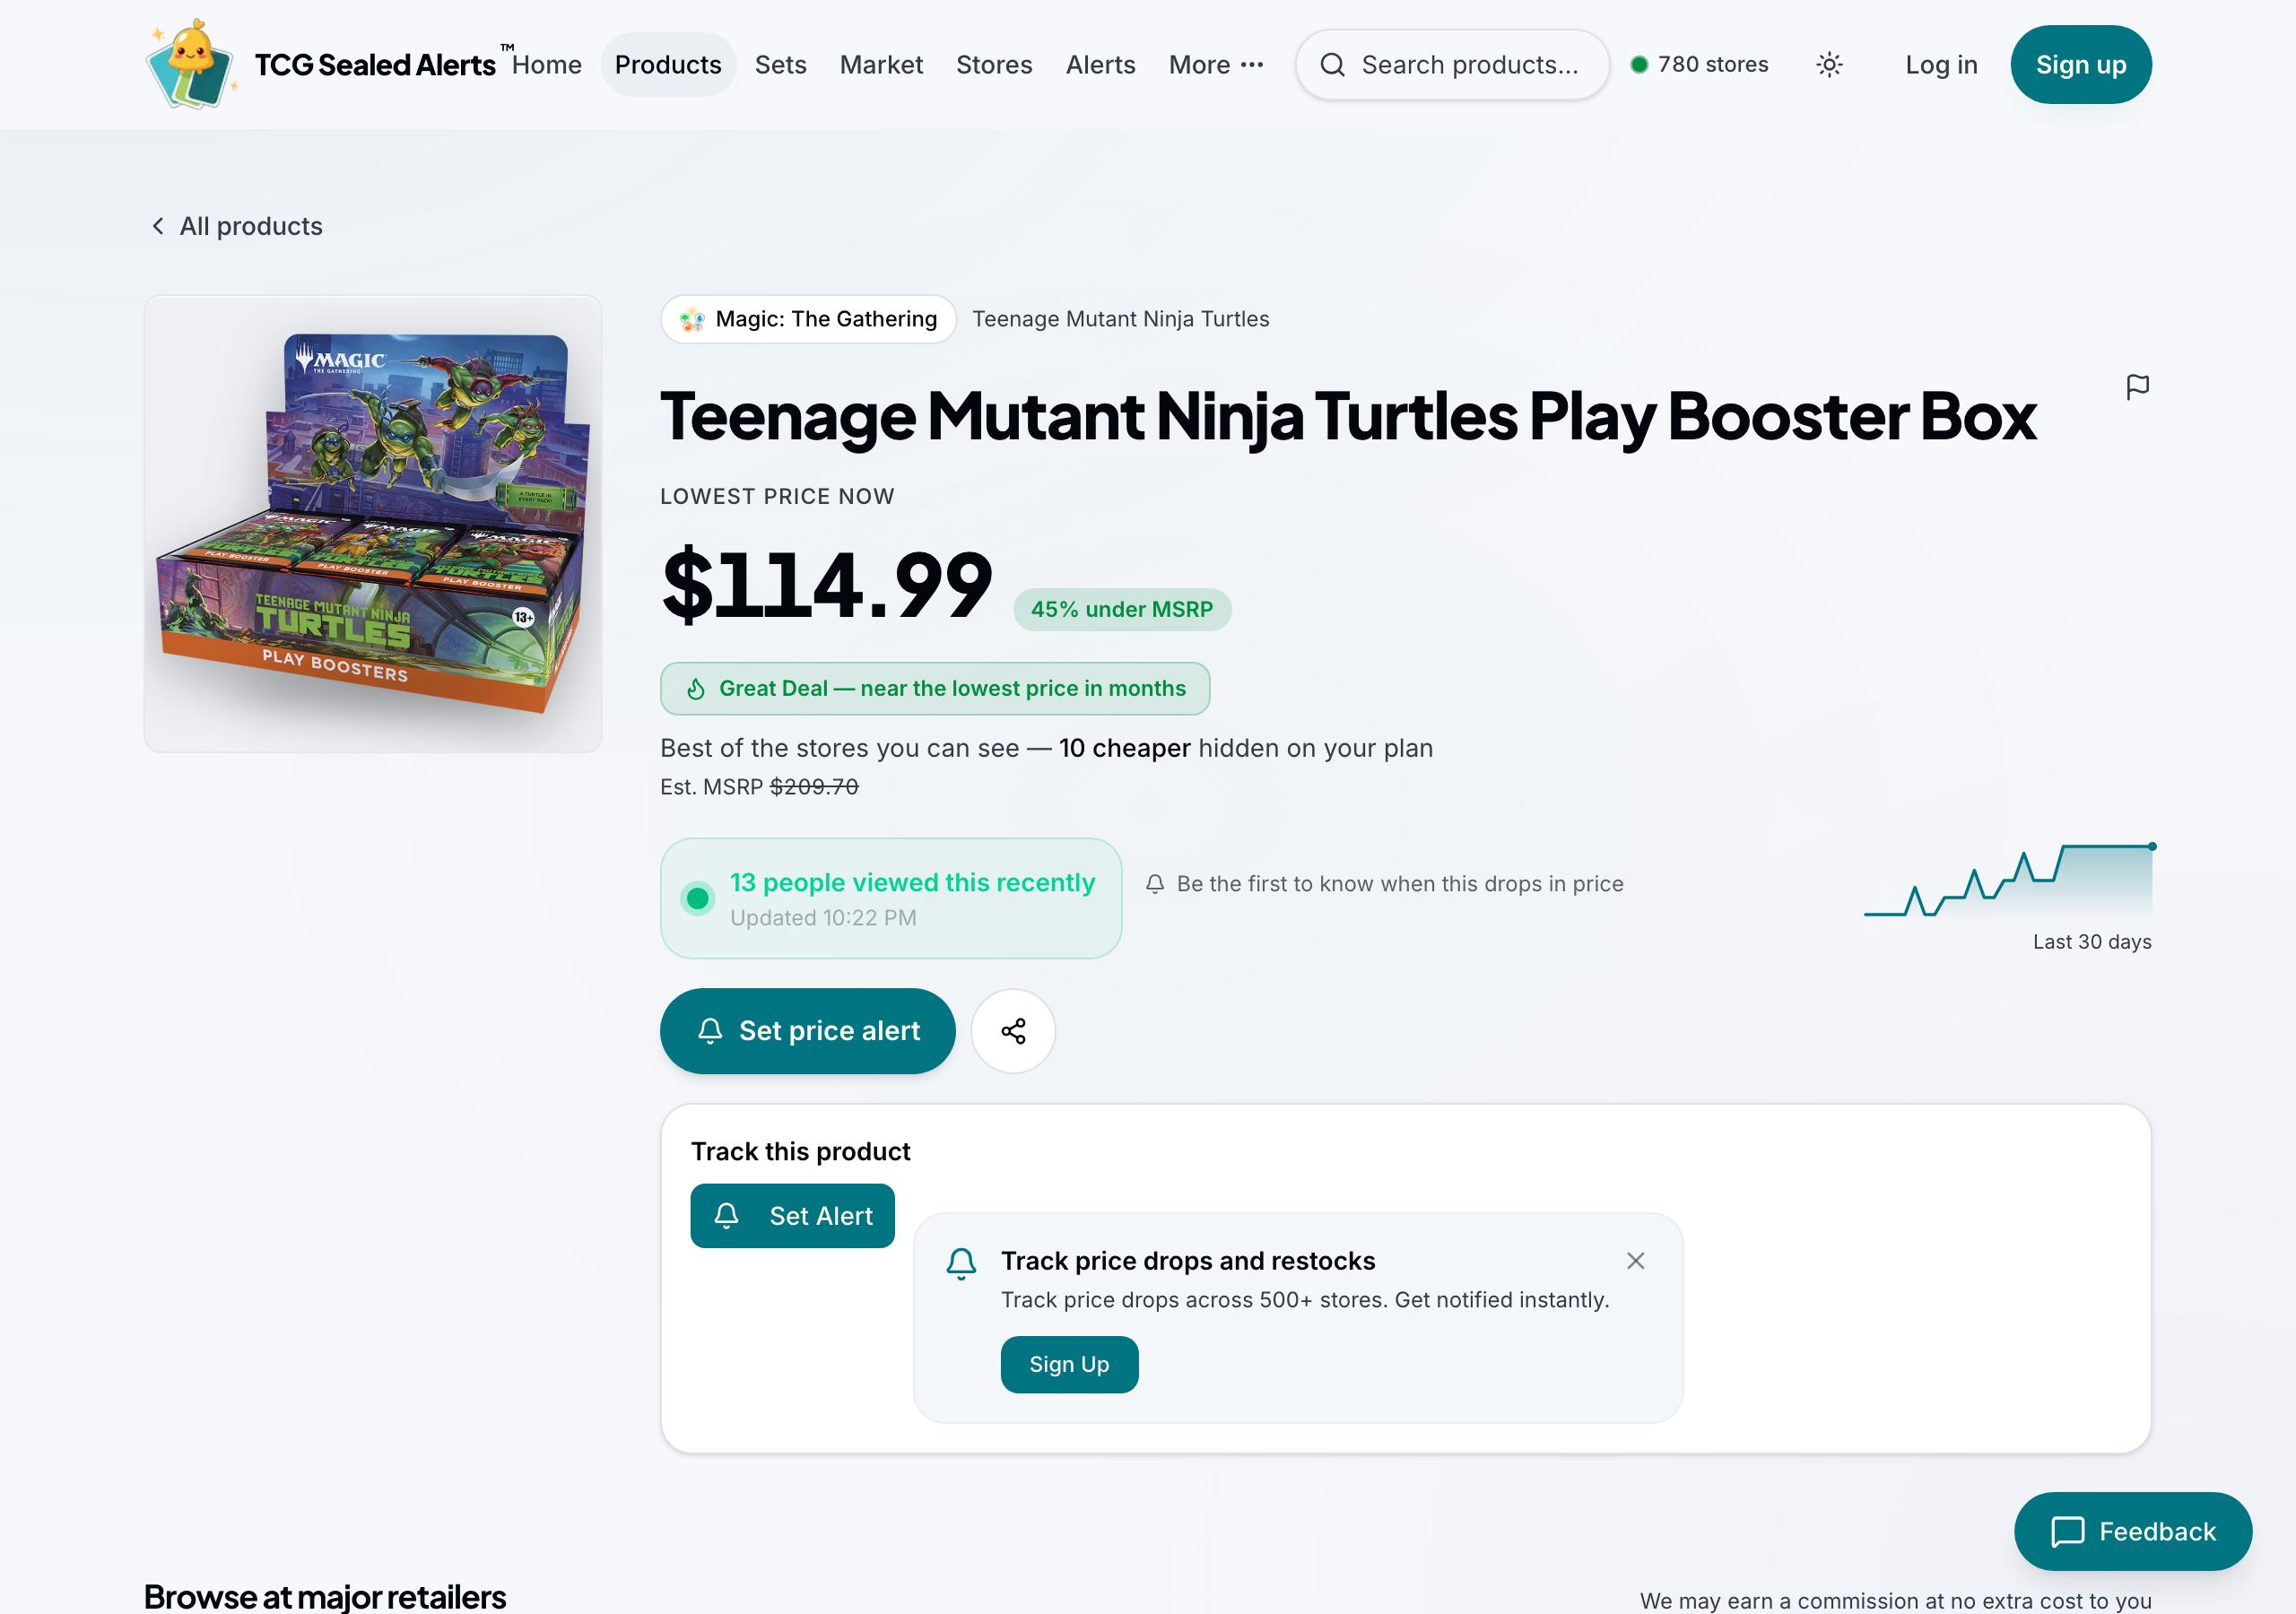Viewport: 2296px width, 1614px height.
Task: Open the Products nav tab
Action: (x=668, y=65)
